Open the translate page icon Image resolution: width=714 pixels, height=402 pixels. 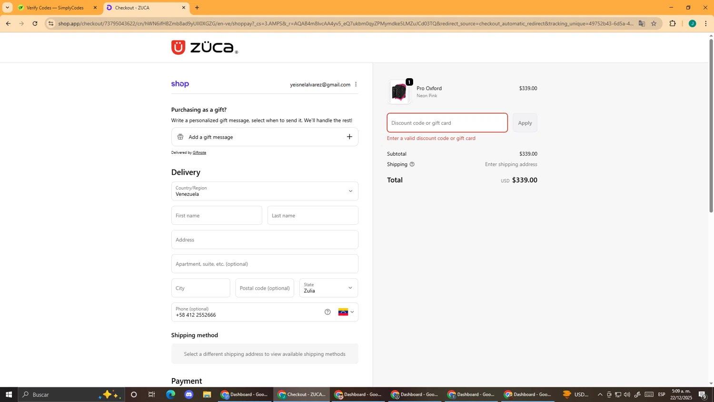click(642, 23)
